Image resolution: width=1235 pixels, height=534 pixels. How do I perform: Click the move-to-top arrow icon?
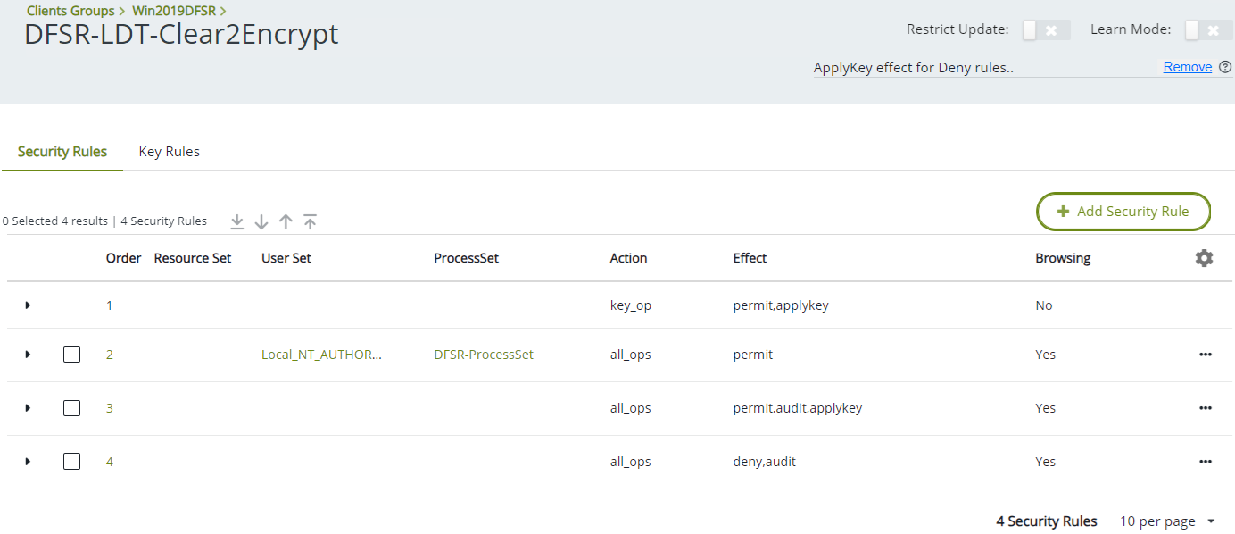point(310,221)
